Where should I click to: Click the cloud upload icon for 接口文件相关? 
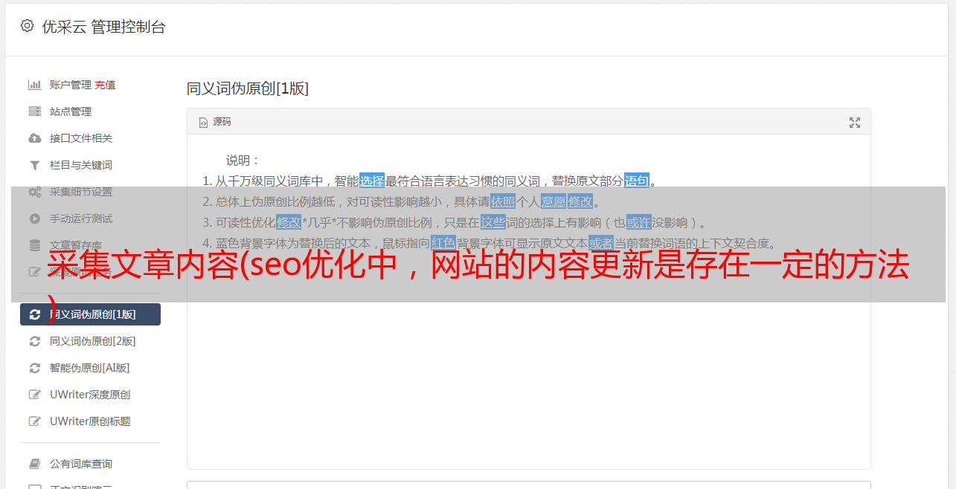(34, 138)
